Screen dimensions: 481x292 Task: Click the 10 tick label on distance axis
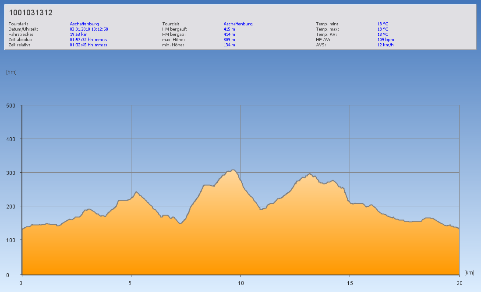[240, 283]
